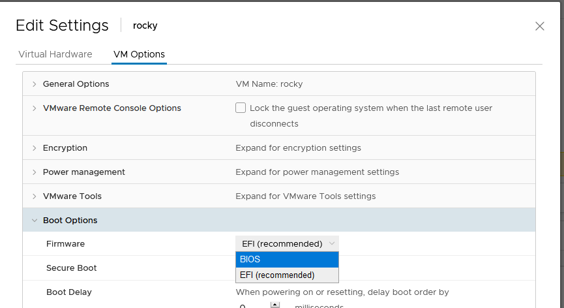Choose EFI (recommended) option in list
This screenshot has height=308, width=564.
pos(287,275)
